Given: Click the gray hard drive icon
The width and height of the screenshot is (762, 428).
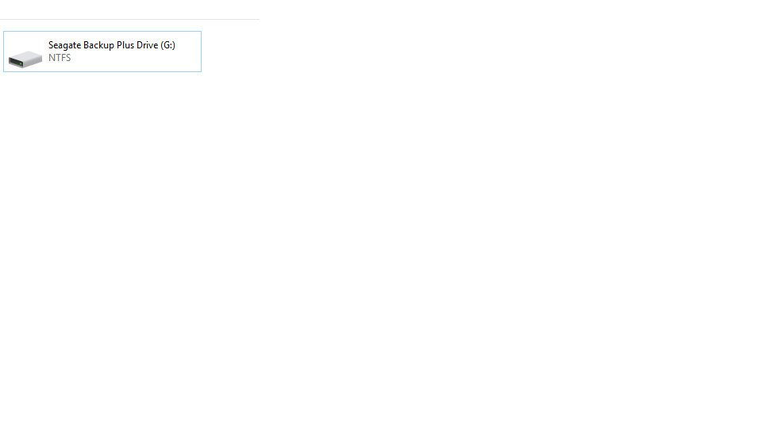Looking at the screenshot, I should 25,59.
